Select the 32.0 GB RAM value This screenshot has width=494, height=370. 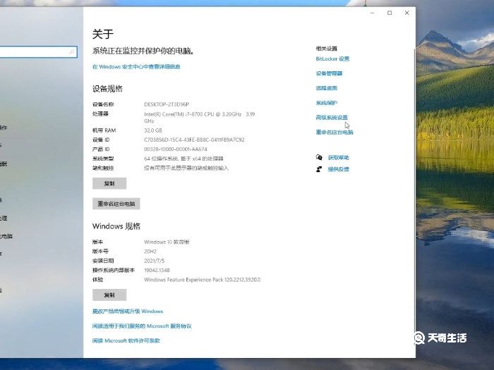(x=153, y=130)
